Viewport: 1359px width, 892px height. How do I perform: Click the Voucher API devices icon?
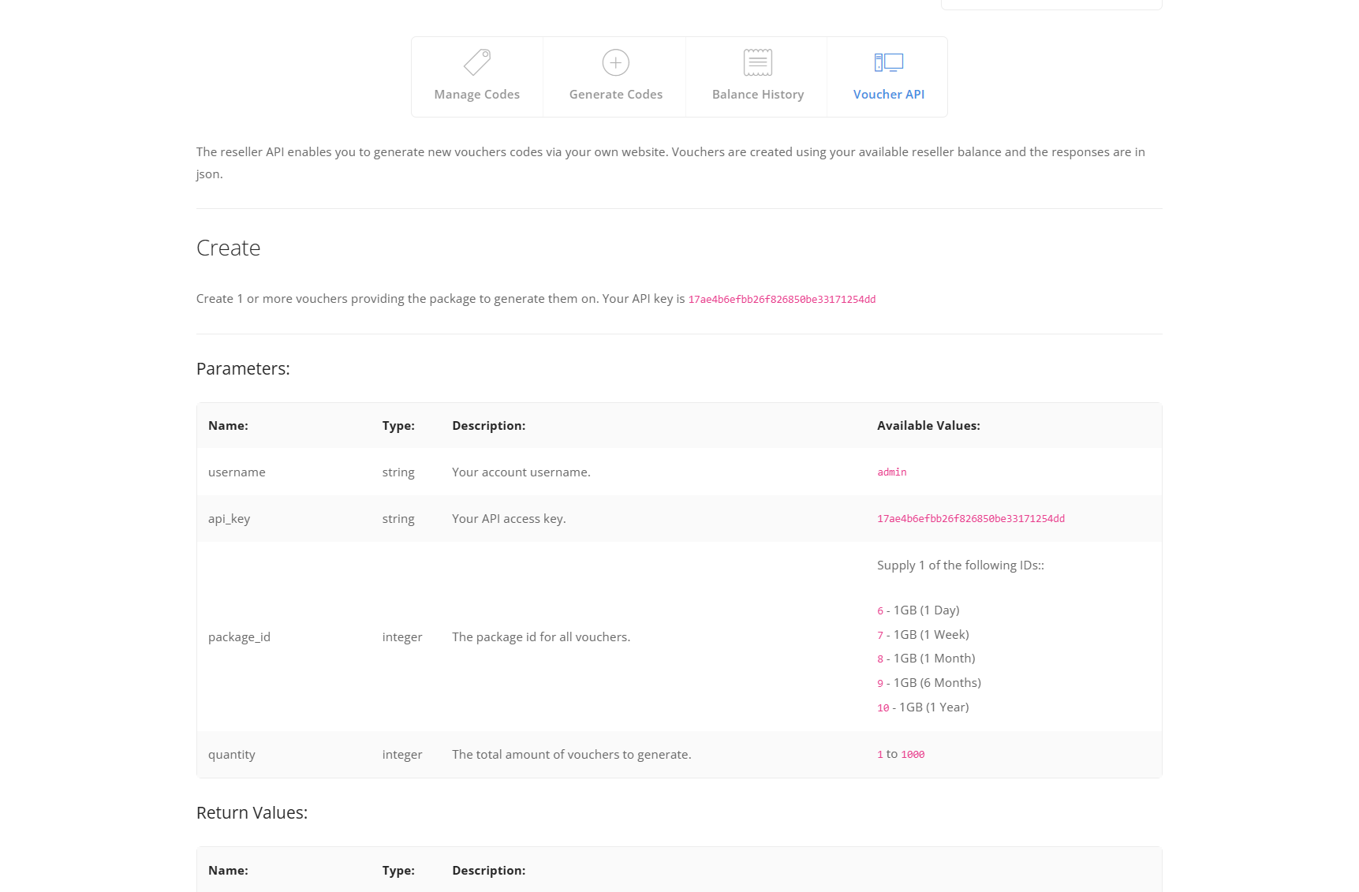click(888, 62)
